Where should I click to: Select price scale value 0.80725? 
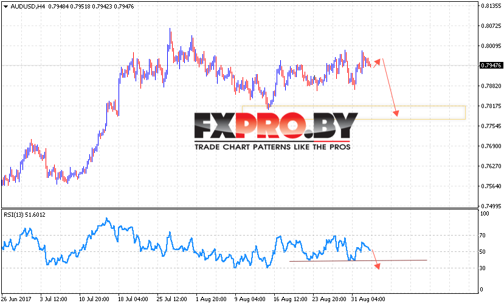[491, 26]
